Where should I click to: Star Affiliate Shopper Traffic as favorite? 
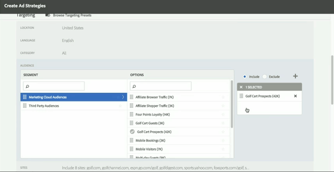coord(223,106)
